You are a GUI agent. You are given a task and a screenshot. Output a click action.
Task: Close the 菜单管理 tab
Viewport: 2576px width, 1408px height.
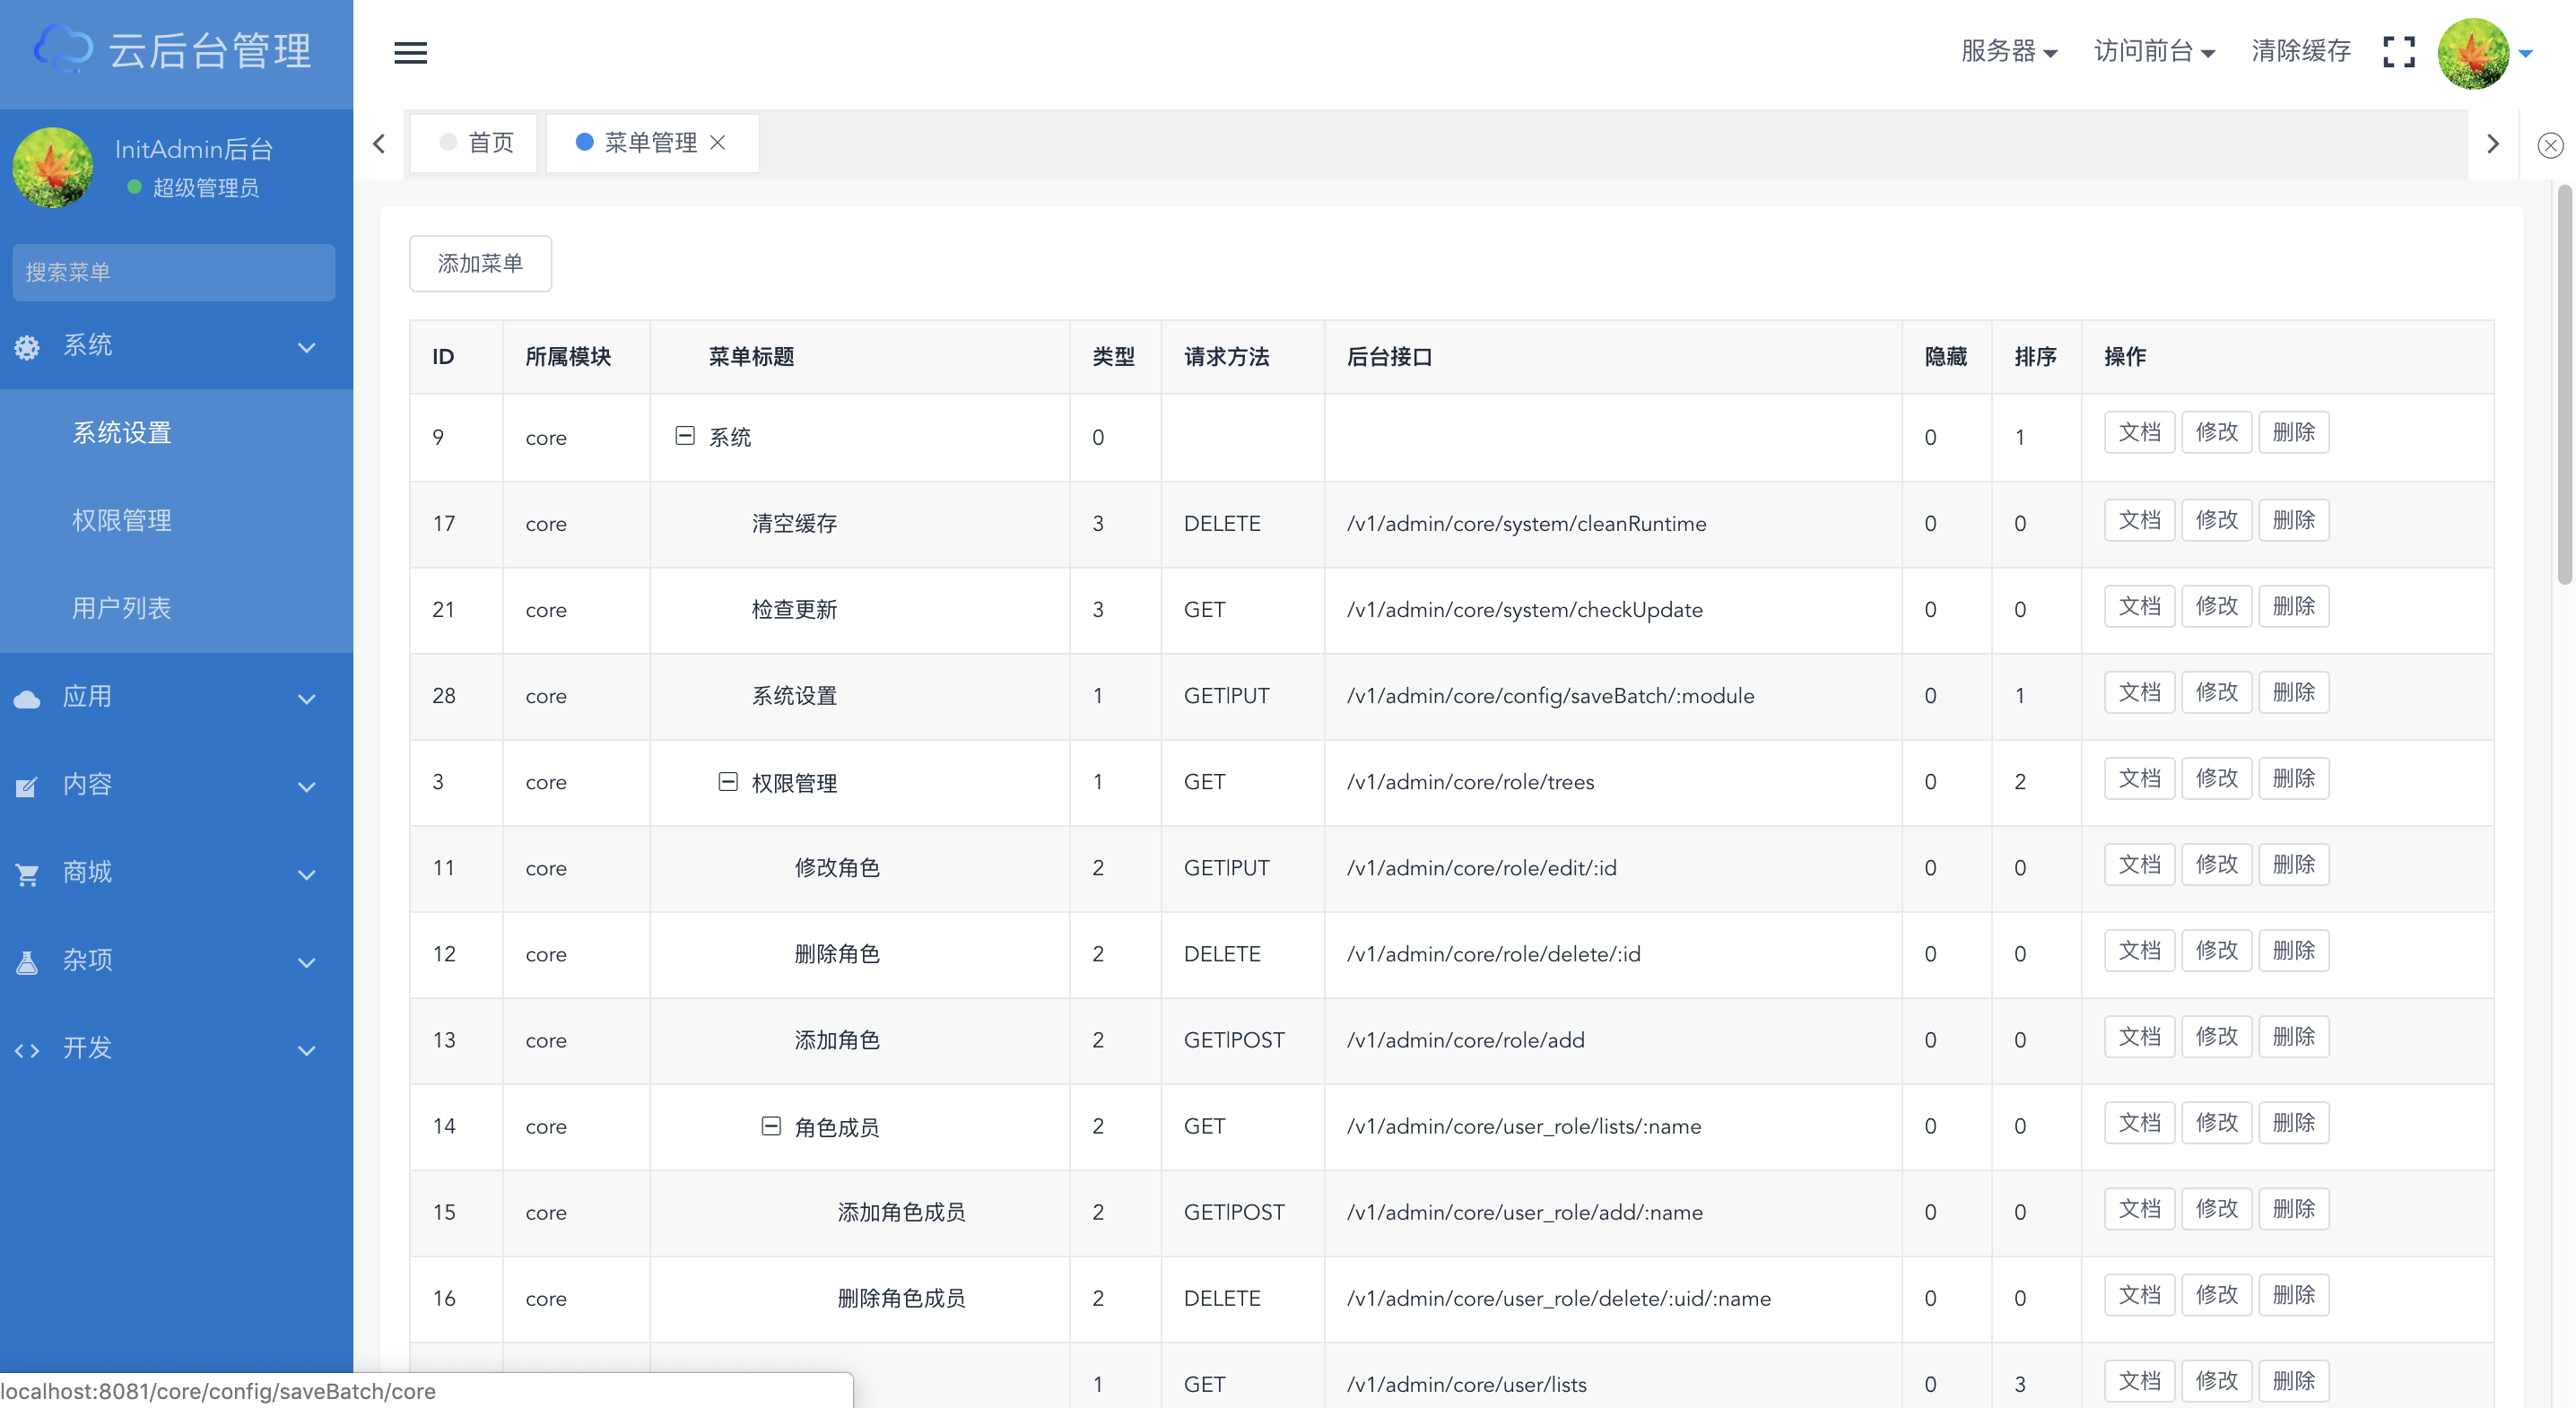point(717,143)
